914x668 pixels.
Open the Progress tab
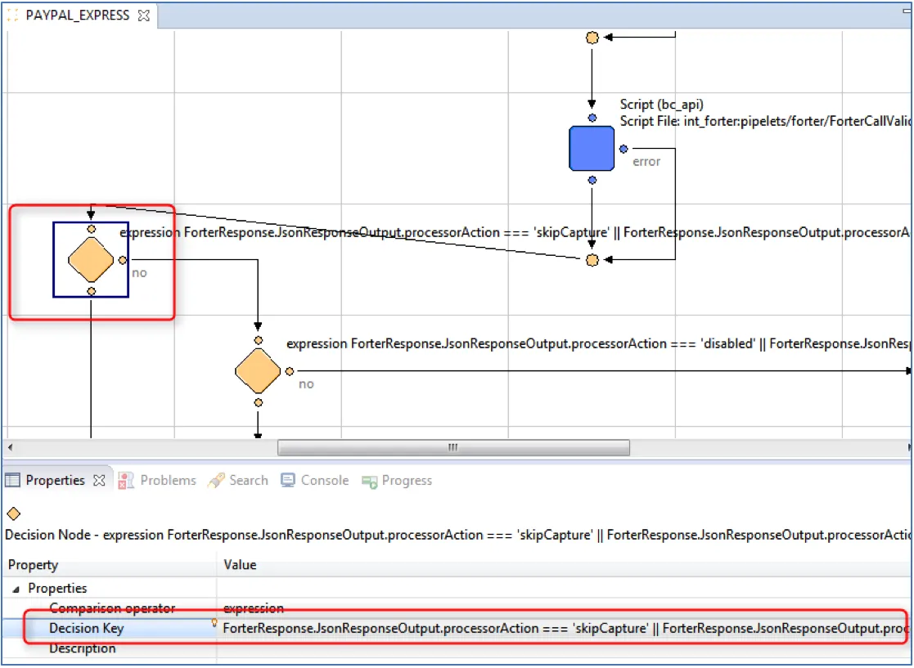tap(407, 481)
